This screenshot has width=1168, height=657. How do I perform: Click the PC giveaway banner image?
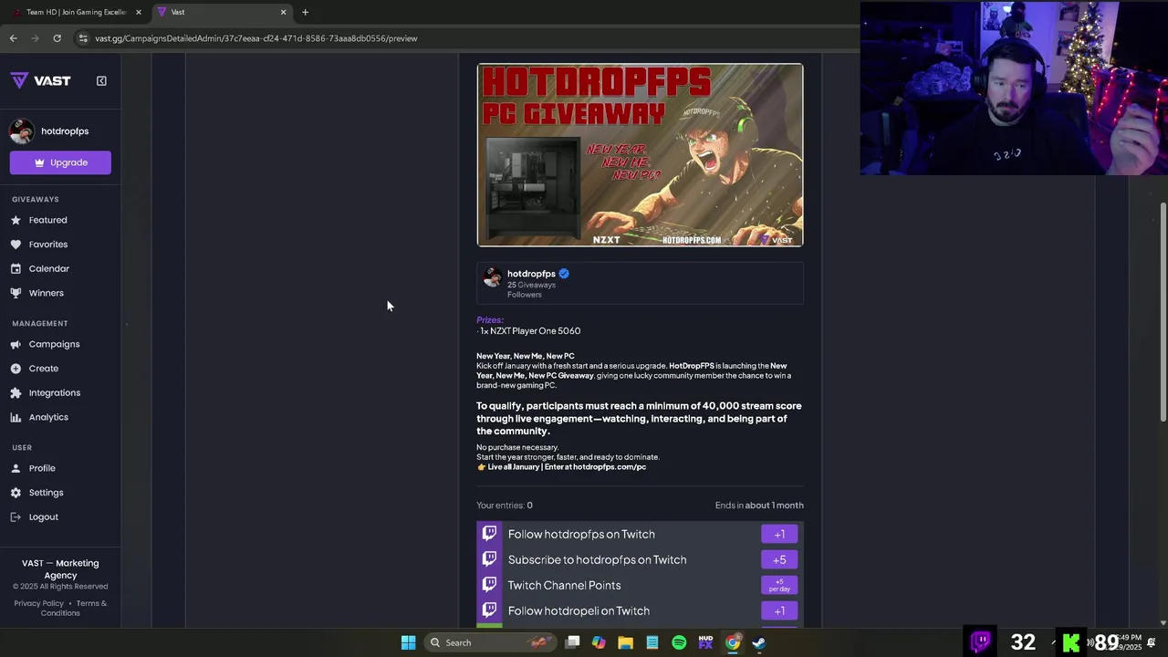coord(640,155)
